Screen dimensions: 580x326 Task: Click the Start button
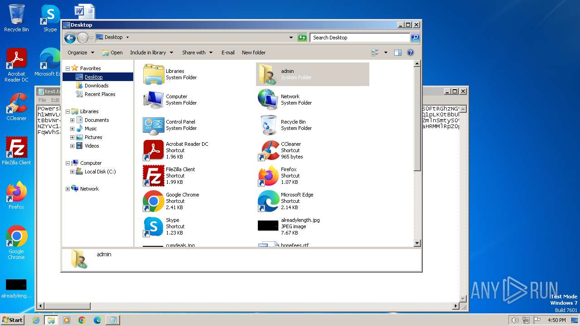pos(13,320)
